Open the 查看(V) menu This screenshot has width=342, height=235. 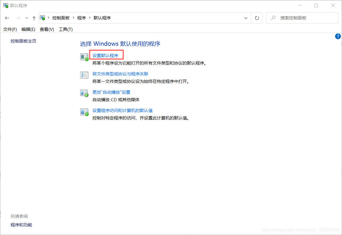(47, 29)
